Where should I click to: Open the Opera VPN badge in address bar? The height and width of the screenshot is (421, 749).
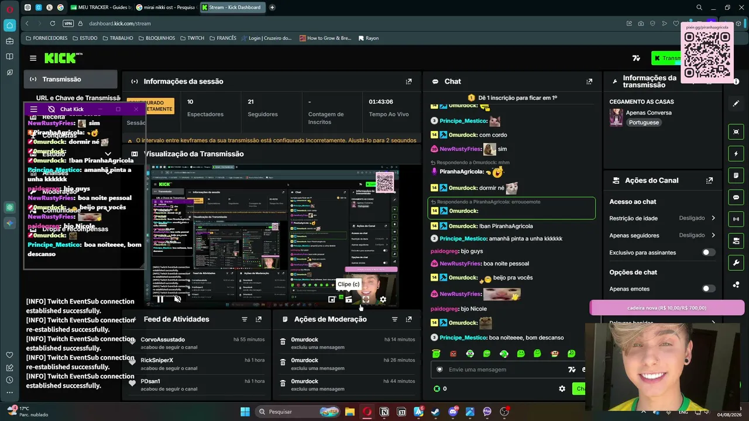(x=68, y=23)
